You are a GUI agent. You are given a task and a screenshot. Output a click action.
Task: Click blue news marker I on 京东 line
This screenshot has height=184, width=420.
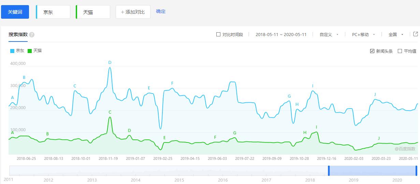click(313, 86)
